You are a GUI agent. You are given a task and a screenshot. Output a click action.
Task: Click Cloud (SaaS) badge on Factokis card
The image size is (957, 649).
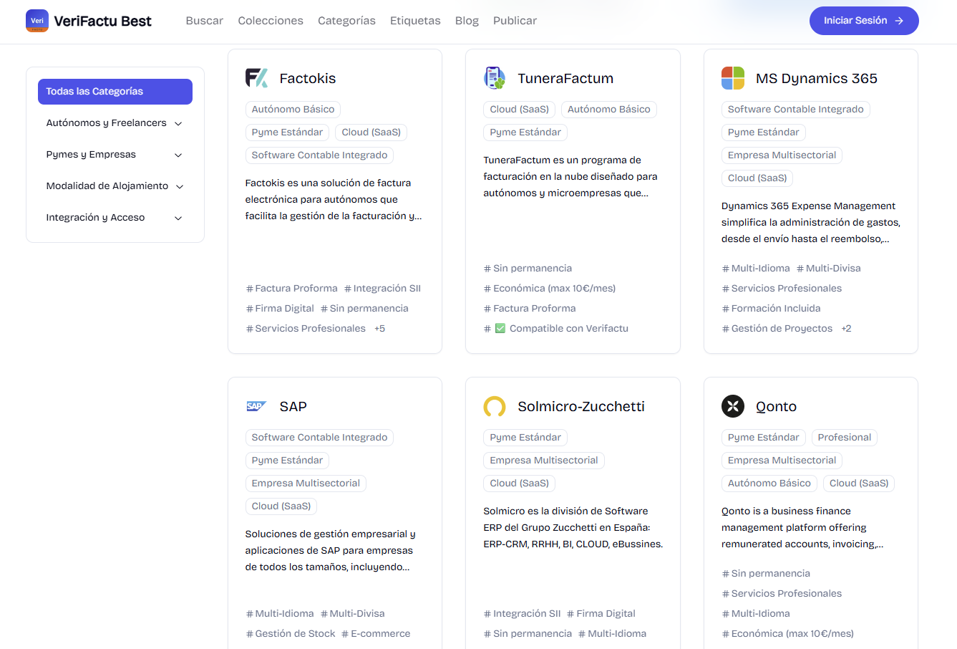click(371, 133)
